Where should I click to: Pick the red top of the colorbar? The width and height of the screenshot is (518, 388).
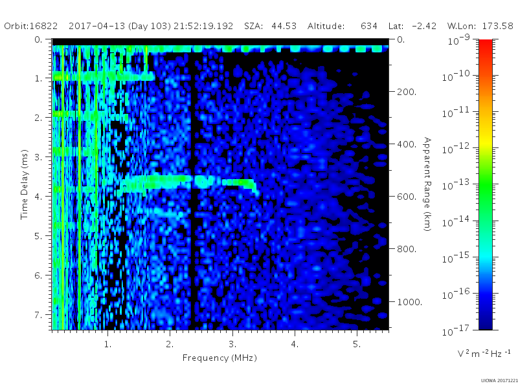coord(485,45)
